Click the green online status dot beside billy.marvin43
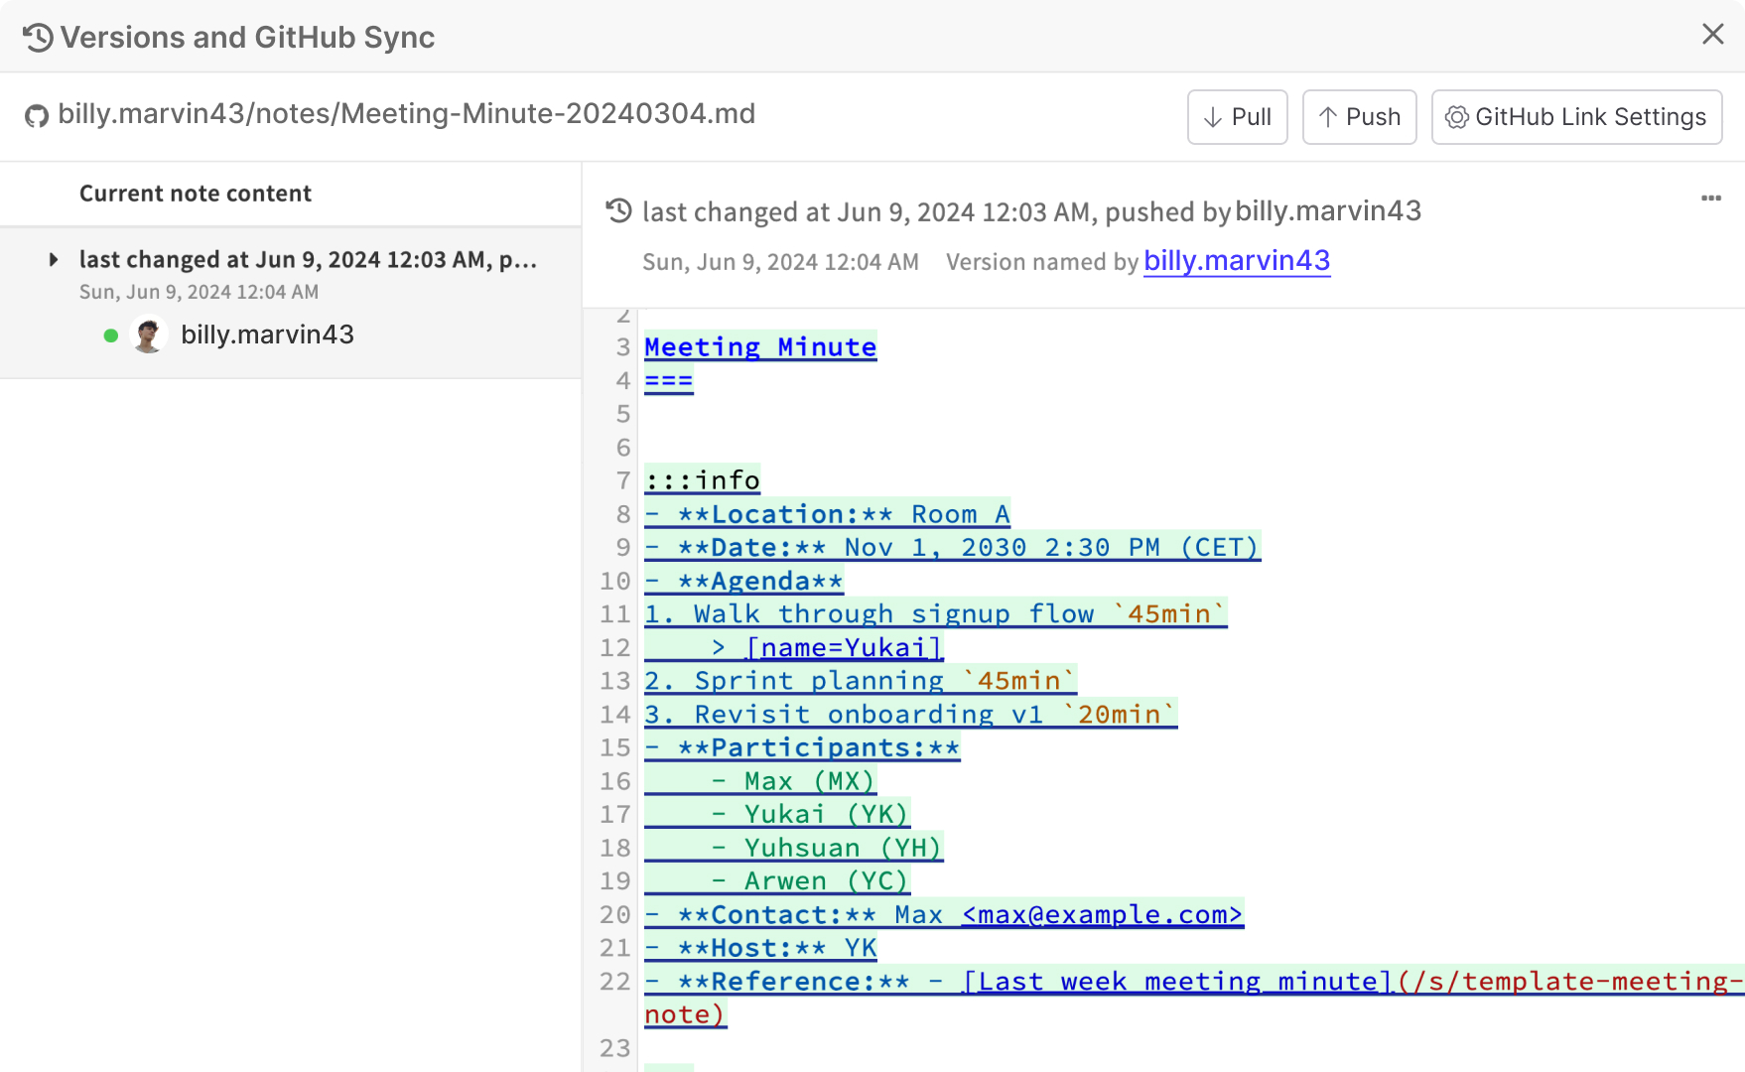This screenshot has height=1072, width=1745. 110,335
